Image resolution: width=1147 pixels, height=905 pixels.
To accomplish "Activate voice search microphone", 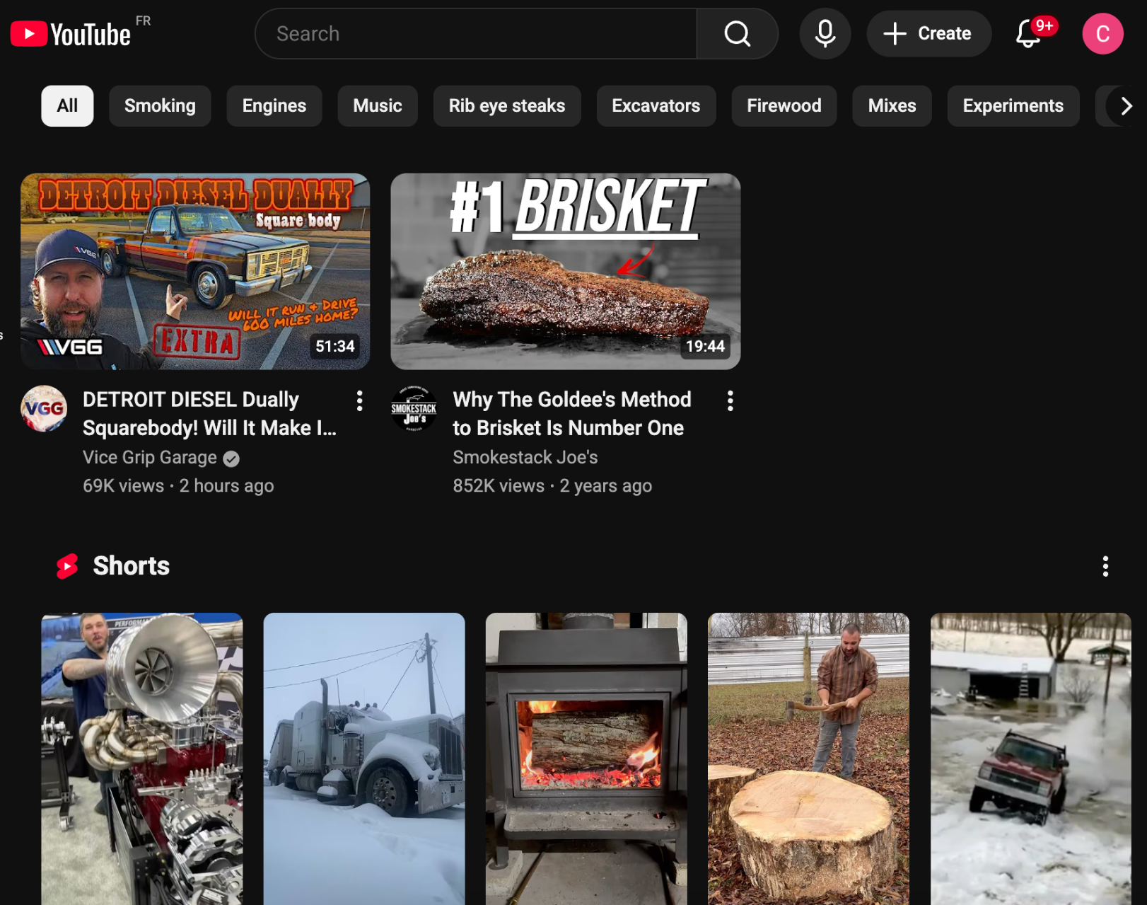I will click(825, 34).
